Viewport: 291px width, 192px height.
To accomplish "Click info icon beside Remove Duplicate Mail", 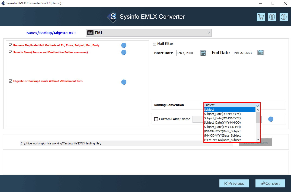I will point(124,45).
